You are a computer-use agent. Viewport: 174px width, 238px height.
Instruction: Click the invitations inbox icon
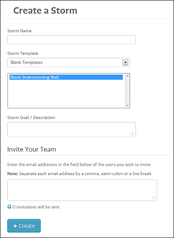click(x=9, y=207)
